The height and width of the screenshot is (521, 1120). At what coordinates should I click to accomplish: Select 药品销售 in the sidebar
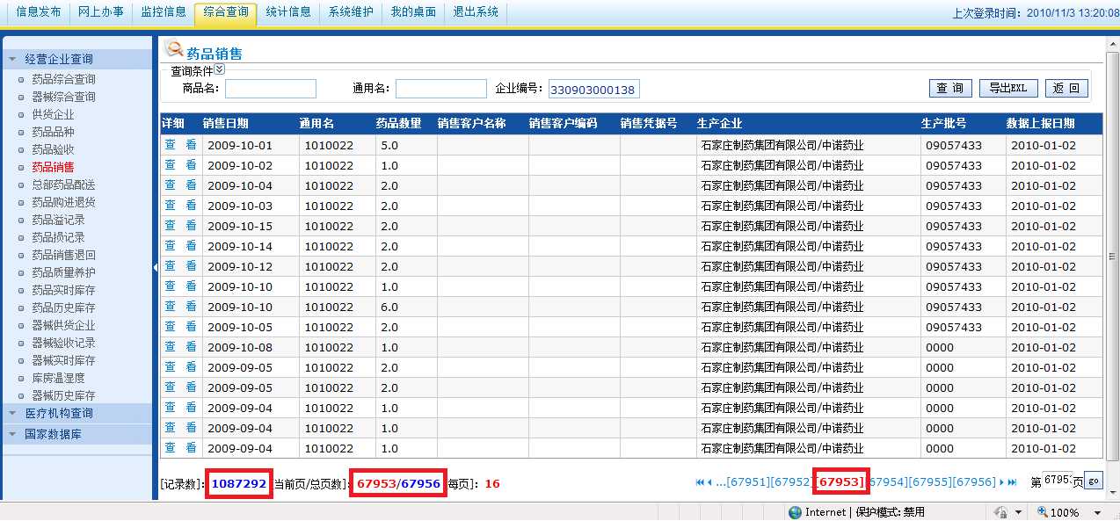point(53,167)
